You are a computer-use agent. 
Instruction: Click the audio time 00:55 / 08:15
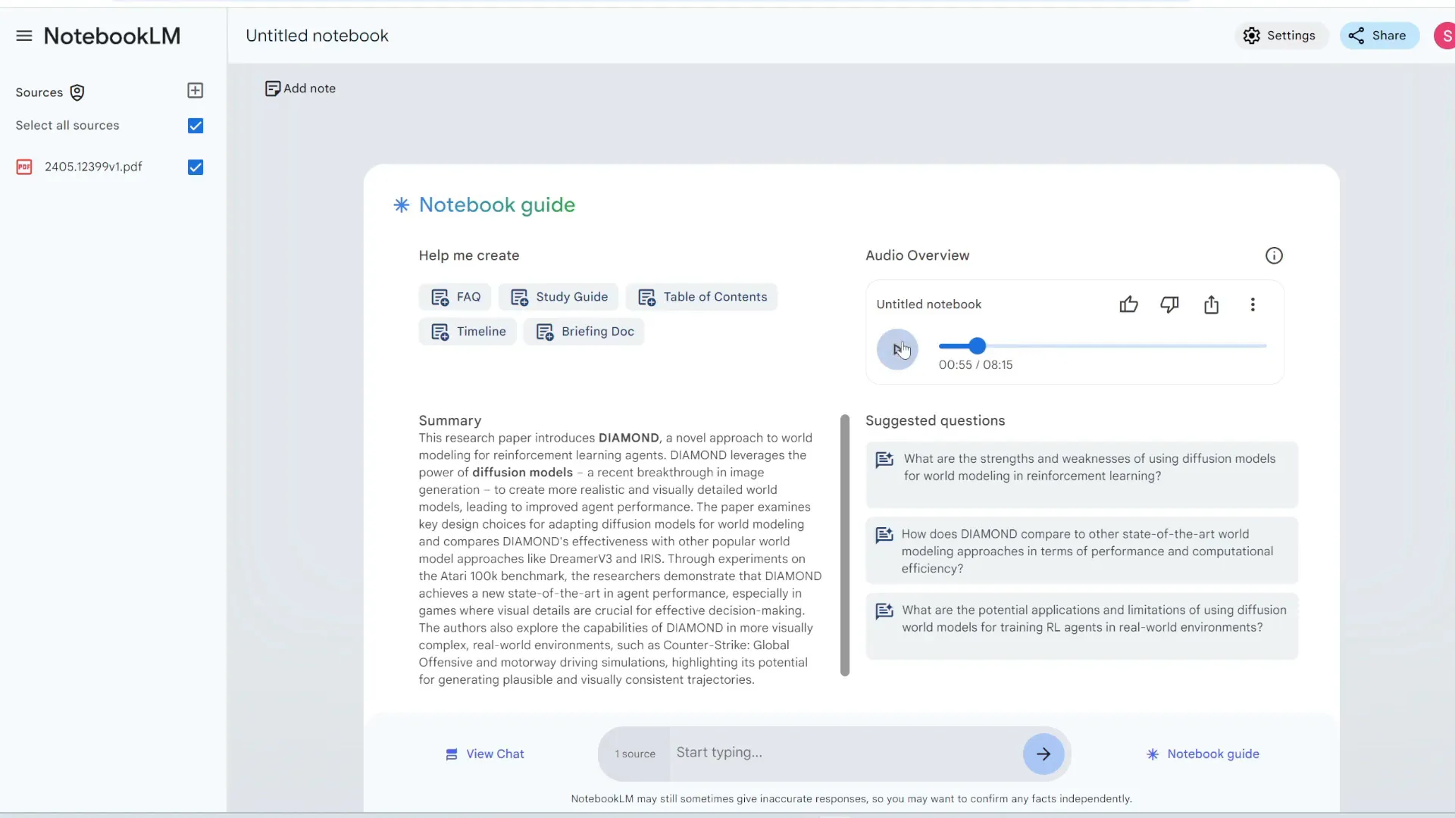[x=975, y=365]
